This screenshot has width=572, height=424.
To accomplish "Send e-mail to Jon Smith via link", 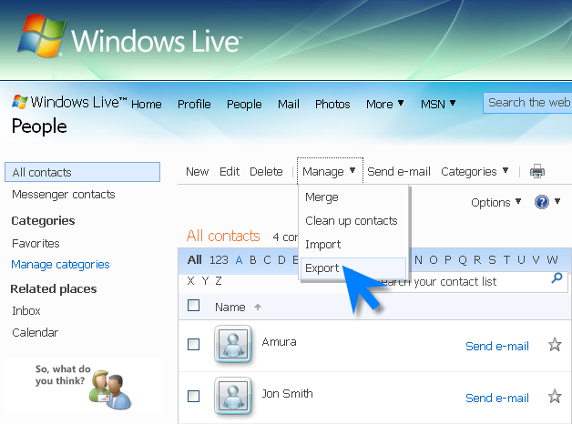I will coord(496,398).
